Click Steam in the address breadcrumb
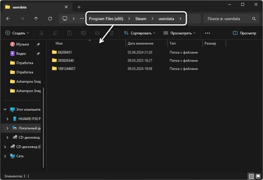 tap(141, 19)
